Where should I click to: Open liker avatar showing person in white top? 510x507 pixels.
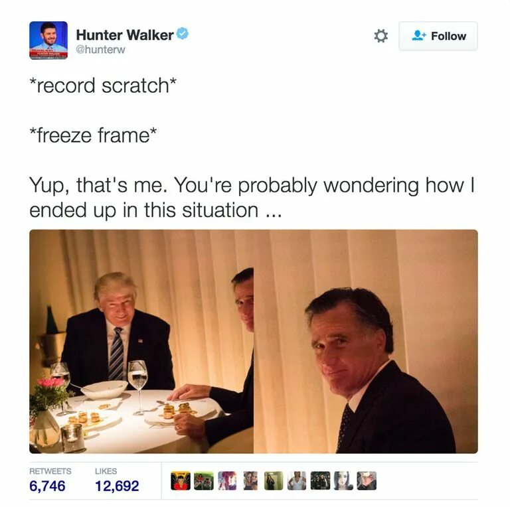coord(297,480)
